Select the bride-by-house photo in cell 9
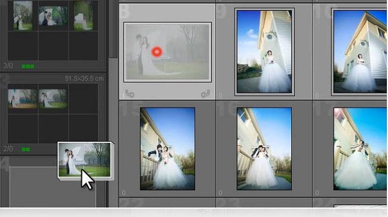The height and width of the screenshot is (217, 388). 264,51
